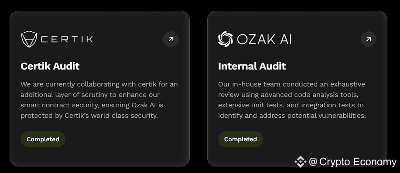Click the "advanced code analysis tools" line
This screenshot has height=173, width=400.
[x=288, y=95]
